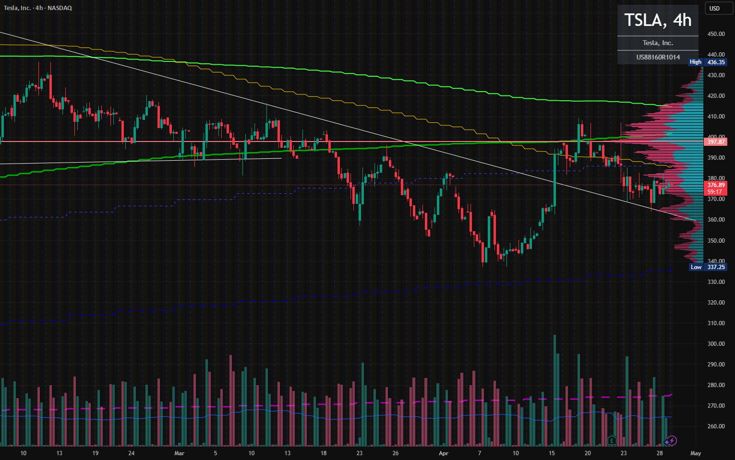Click the Apr label on the time axis
Screen dimensions: 735x460
tap(444, 453)
